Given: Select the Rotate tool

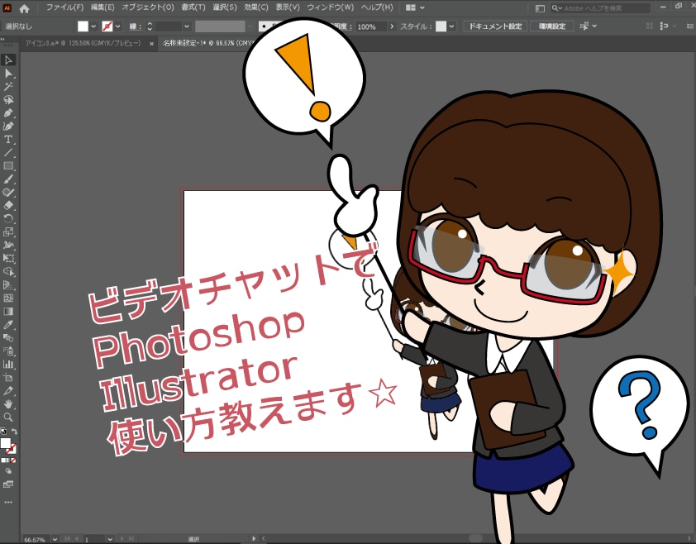Looking at the screenshot, I should [8, 219].
